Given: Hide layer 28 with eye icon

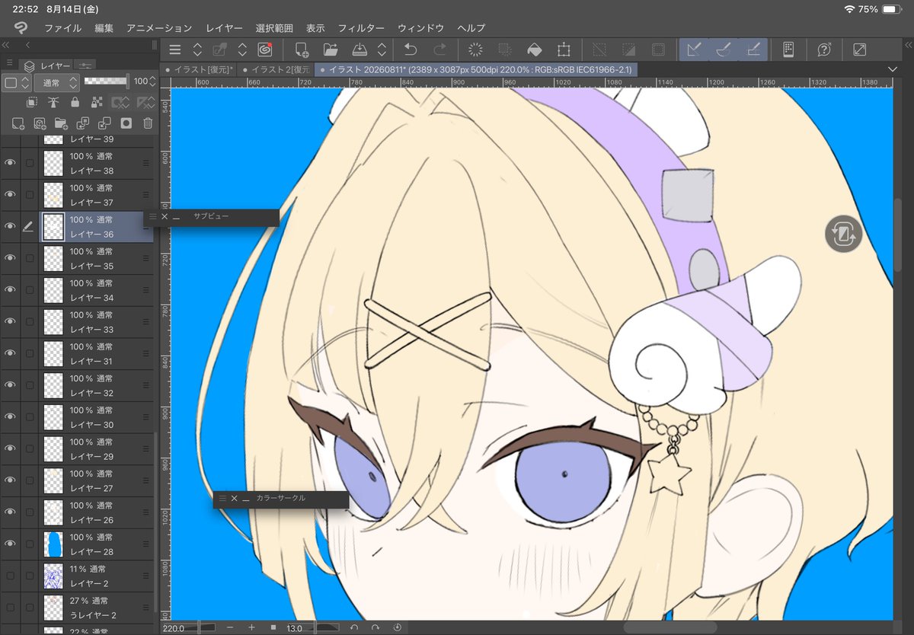Looking at the screenshot, I should [10, 544].
